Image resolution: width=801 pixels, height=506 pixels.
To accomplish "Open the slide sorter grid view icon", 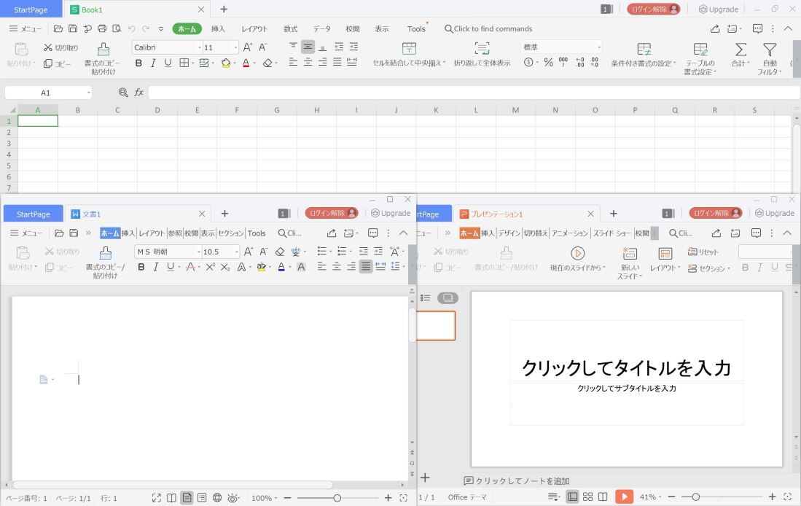I will pyautogui.click(x=588, y=497).
